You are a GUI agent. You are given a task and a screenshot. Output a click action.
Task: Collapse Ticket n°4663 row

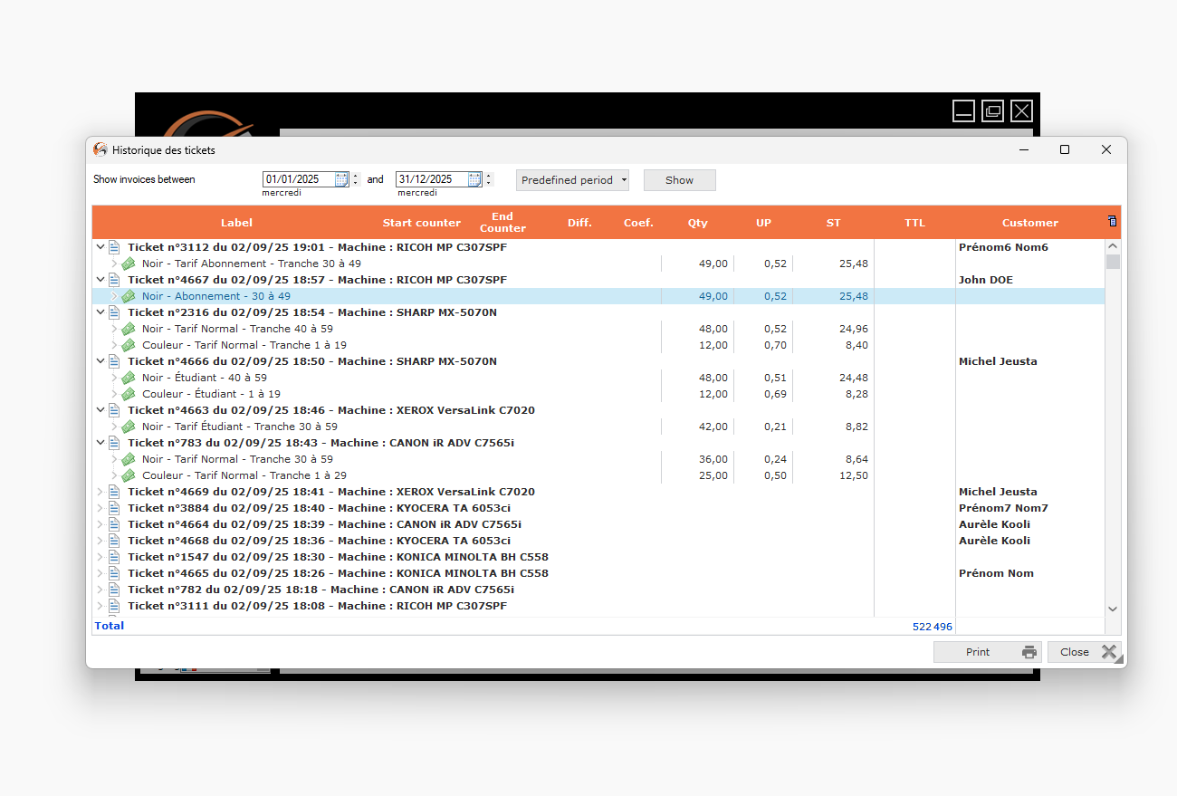pos(100,410)
